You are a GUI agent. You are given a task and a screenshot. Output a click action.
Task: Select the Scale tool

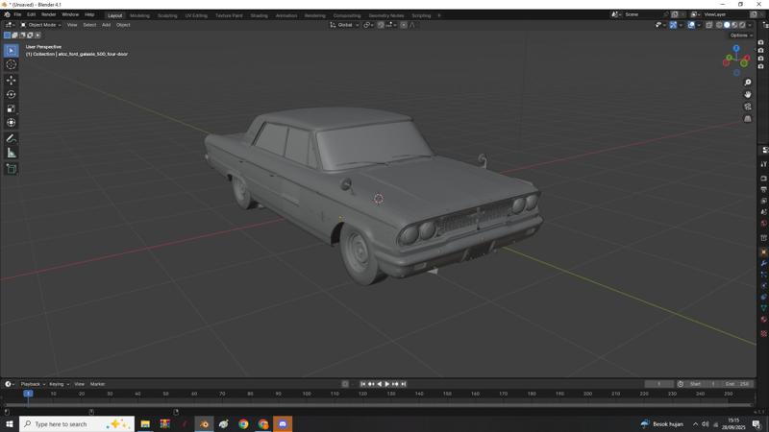[11, 108]
